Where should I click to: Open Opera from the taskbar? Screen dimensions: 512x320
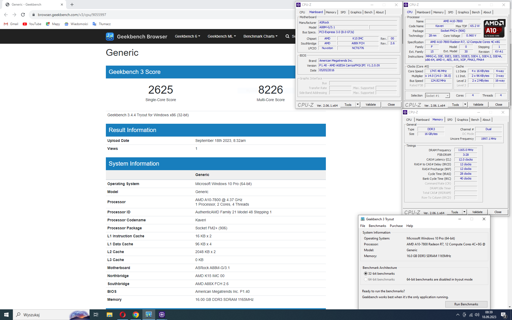coord(123,315)
